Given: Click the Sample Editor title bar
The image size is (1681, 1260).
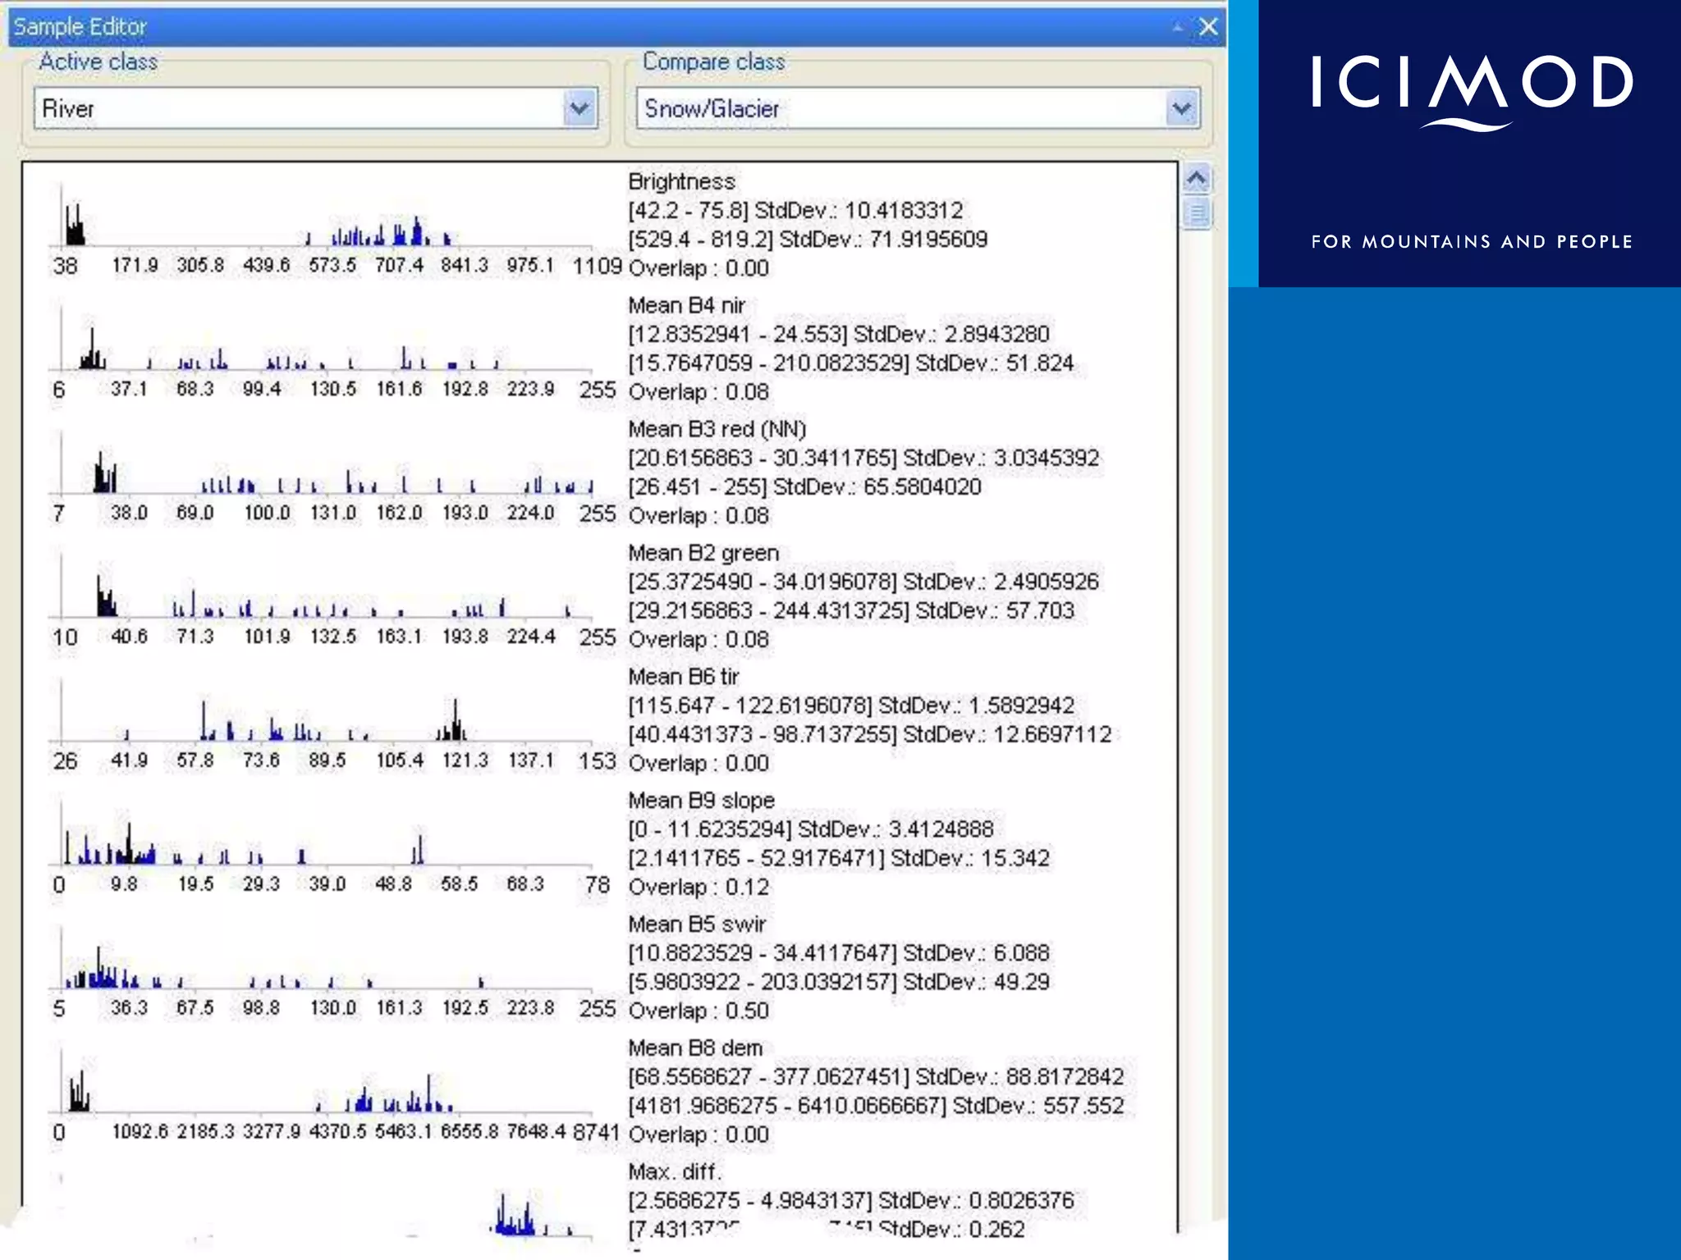Looking at the screenshot, I should click(x=575, y=27).
